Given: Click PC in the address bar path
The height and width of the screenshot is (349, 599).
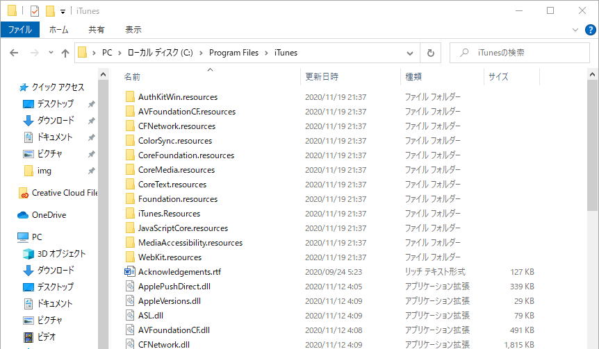Looking at the screenshot, I should (107, 53).
